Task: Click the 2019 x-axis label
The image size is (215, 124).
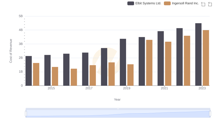Action: tap(127, 88)
